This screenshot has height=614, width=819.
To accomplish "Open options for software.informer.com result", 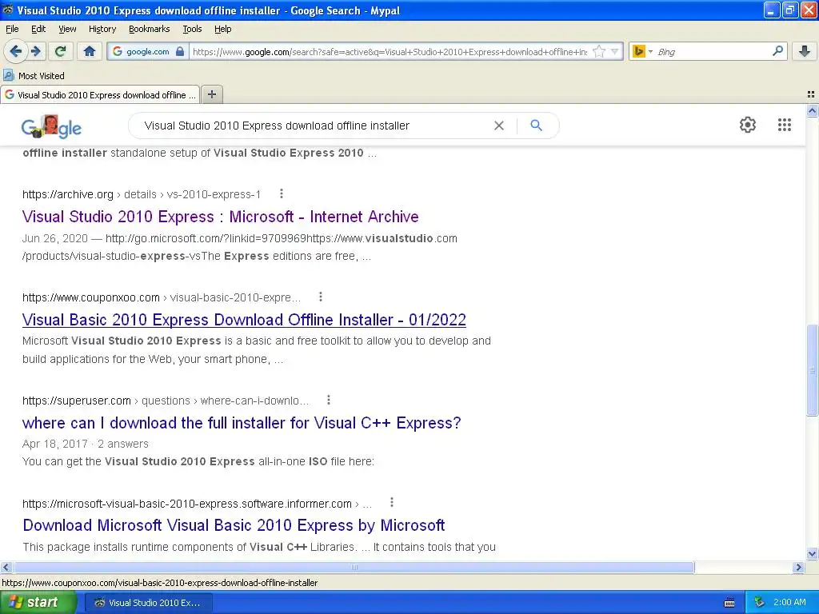I will click(x=392, y=502).
